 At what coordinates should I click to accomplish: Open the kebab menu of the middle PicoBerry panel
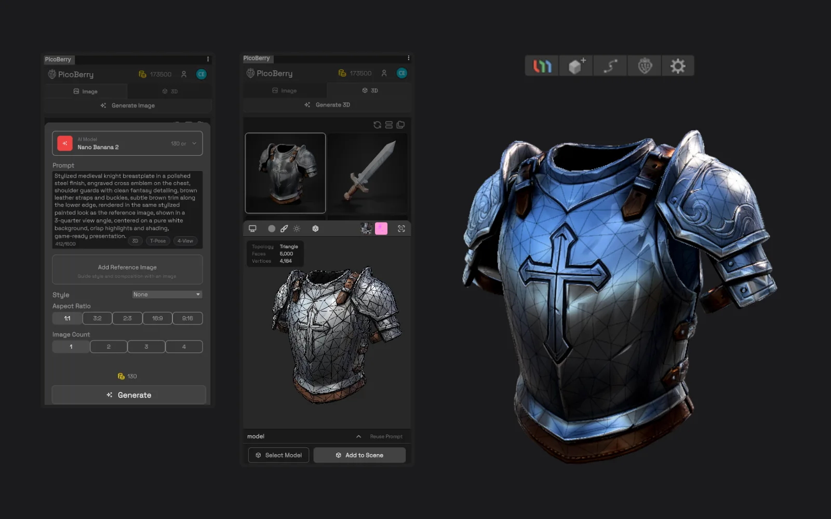[408, 58]
